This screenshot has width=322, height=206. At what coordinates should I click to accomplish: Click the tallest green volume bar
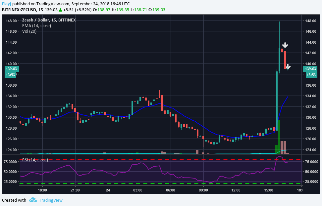279,137
